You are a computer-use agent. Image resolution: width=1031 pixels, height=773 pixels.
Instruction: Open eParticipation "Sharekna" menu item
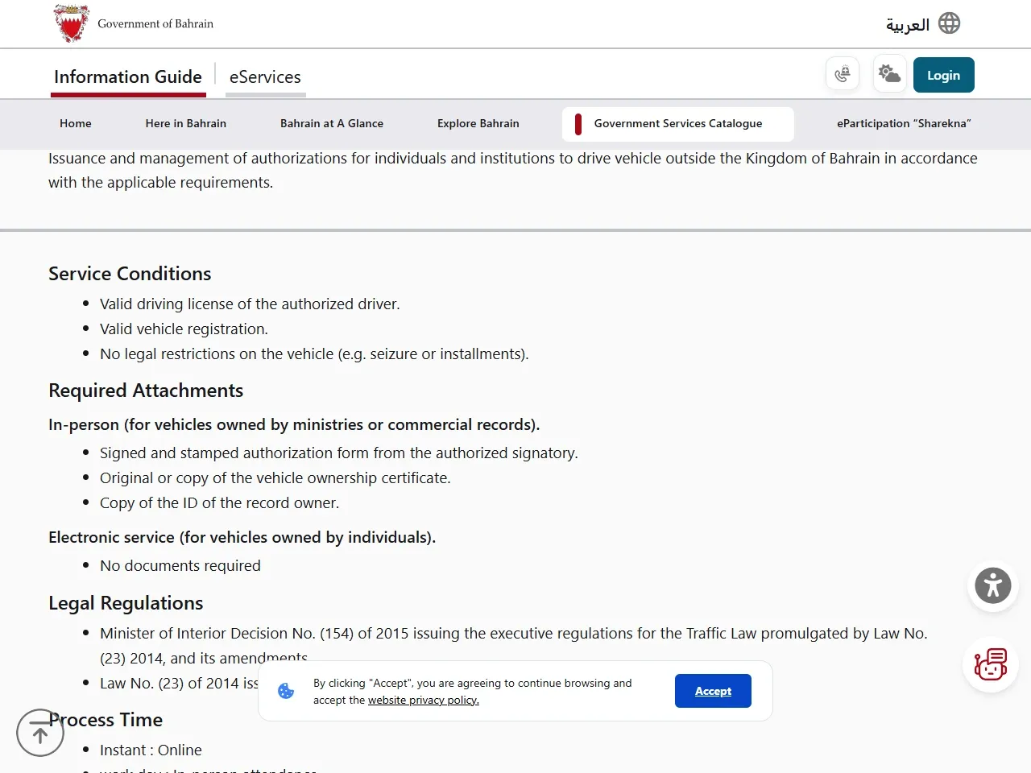(x=904, y=123)
